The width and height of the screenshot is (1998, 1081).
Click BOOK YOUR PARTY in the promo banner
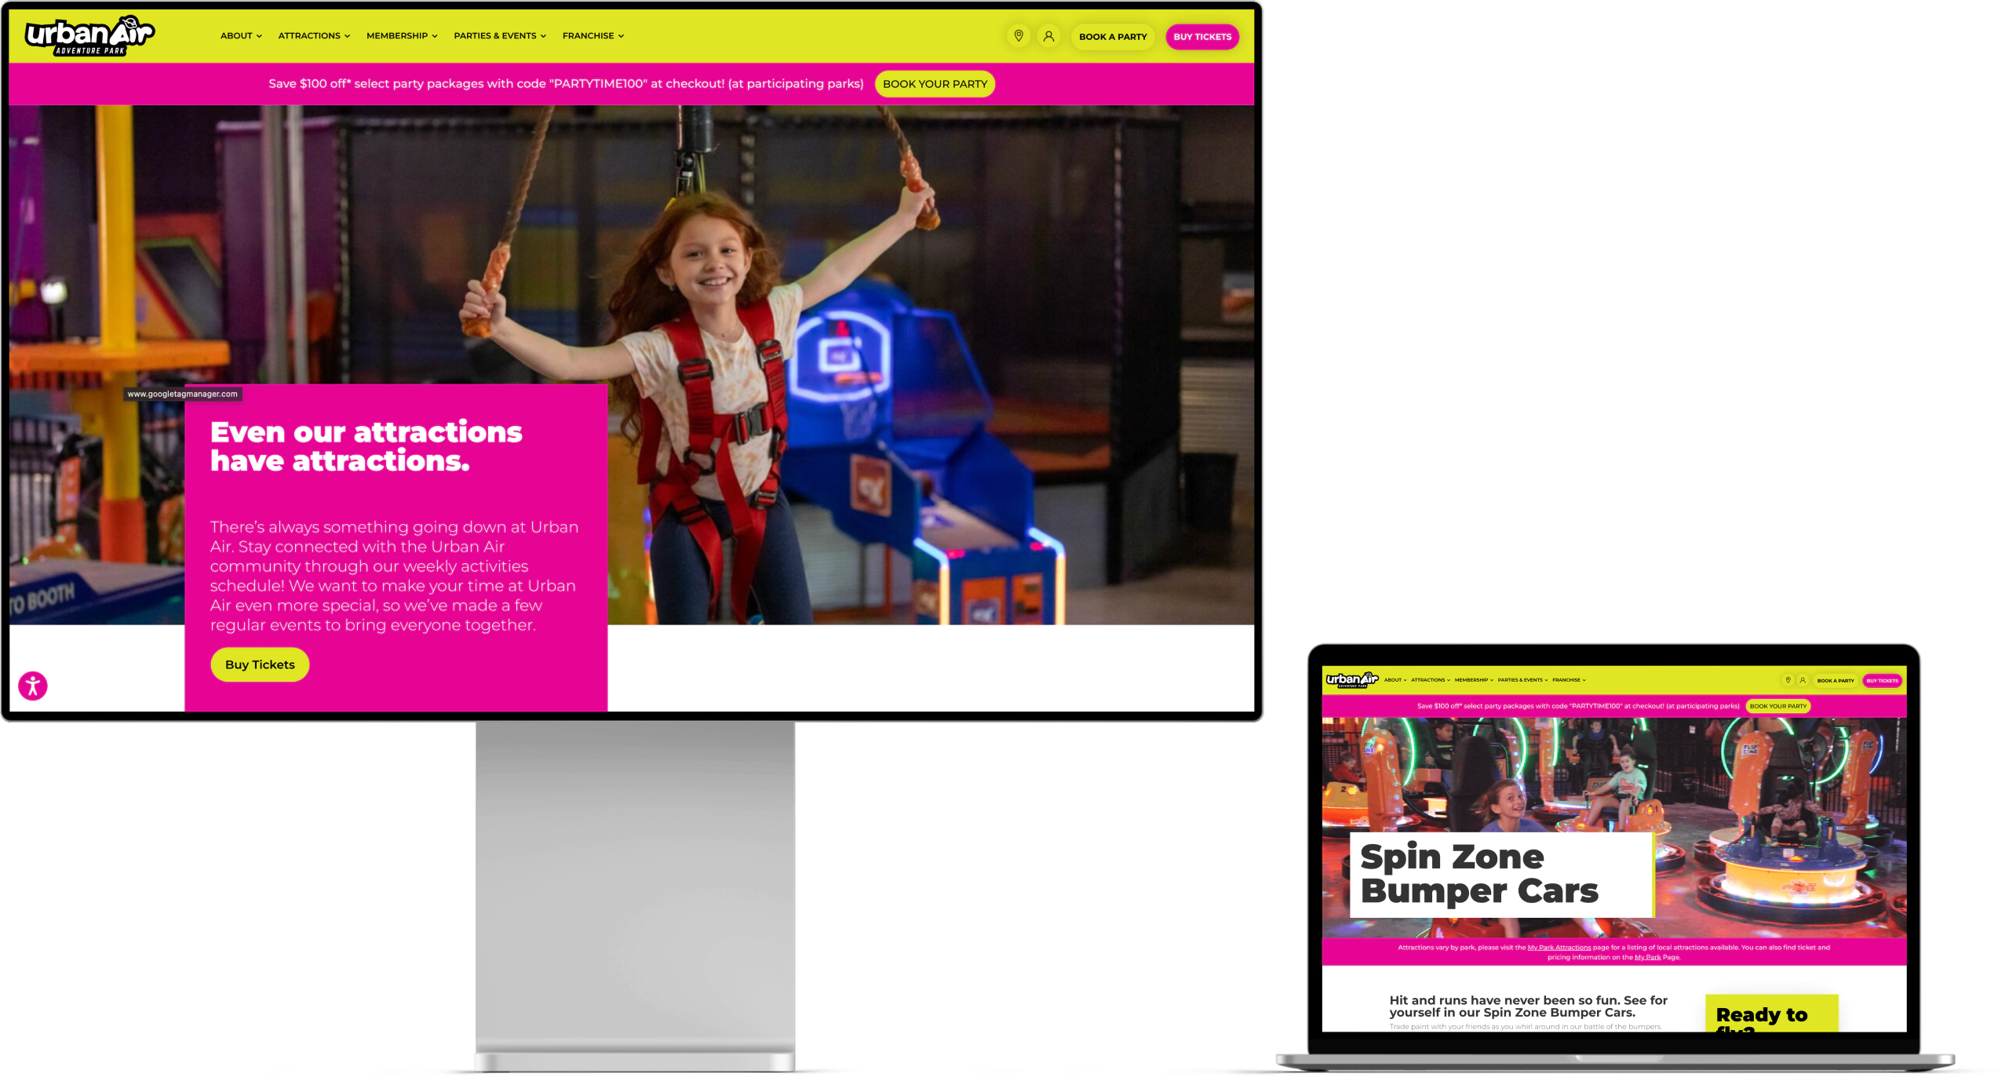935,83
